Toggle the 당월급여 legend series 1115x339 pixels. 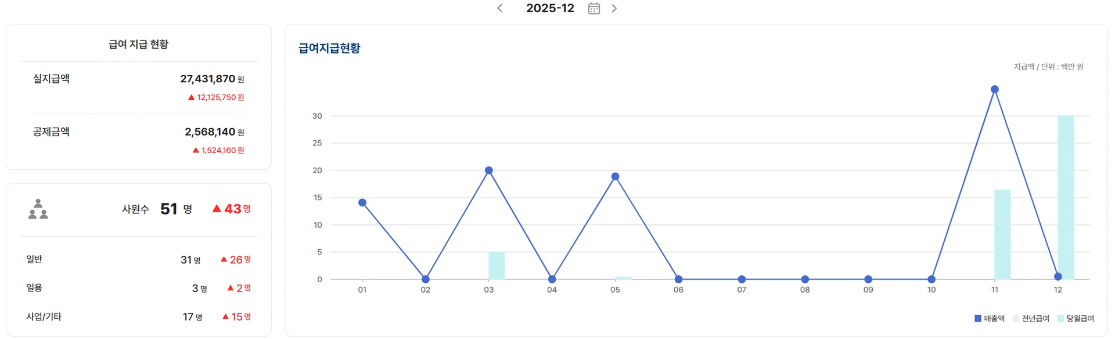pos(1076,318)
